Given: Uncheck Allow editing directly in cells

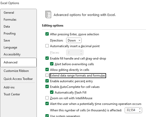Looking at the screenshot, I should (47, 70).
